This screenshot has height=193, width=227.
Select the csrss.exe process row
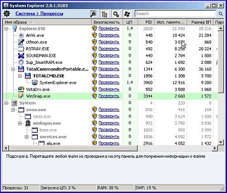[110, 117]
